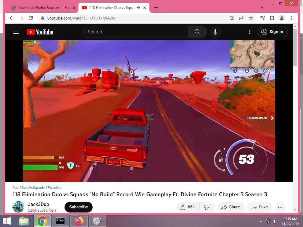The image size is (303, 227).
Task: Show hidden system tray icons
Action: [261, 221]
